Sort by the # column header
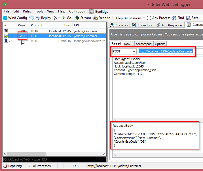The width and height of the screenshot is (203, 171). click(9, 25)
